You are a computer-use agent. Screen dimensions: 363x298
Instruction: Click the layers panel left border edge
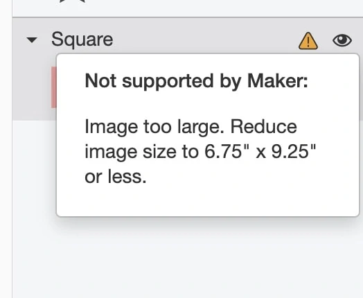pos(12,149)
